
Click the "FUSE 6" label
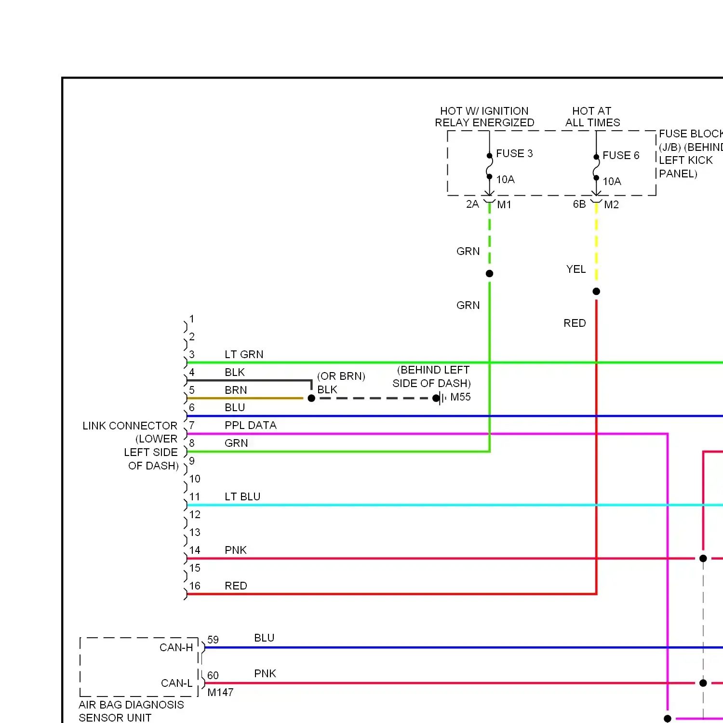coord(621,155)
